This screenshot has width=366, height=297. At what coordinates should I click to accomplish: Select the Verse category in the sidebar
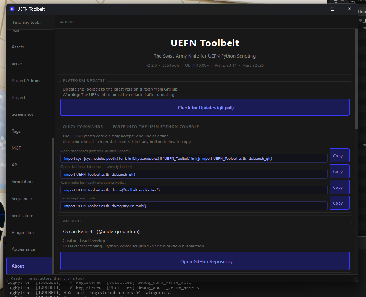[x=17, y=63]
